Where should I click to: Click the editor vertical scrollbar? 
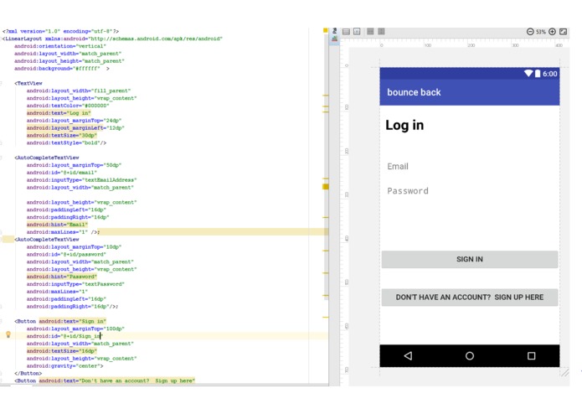(x=327, y=167)
